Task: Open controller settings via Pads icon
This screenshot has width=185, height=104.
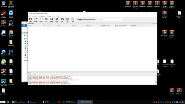Action: 62,20
